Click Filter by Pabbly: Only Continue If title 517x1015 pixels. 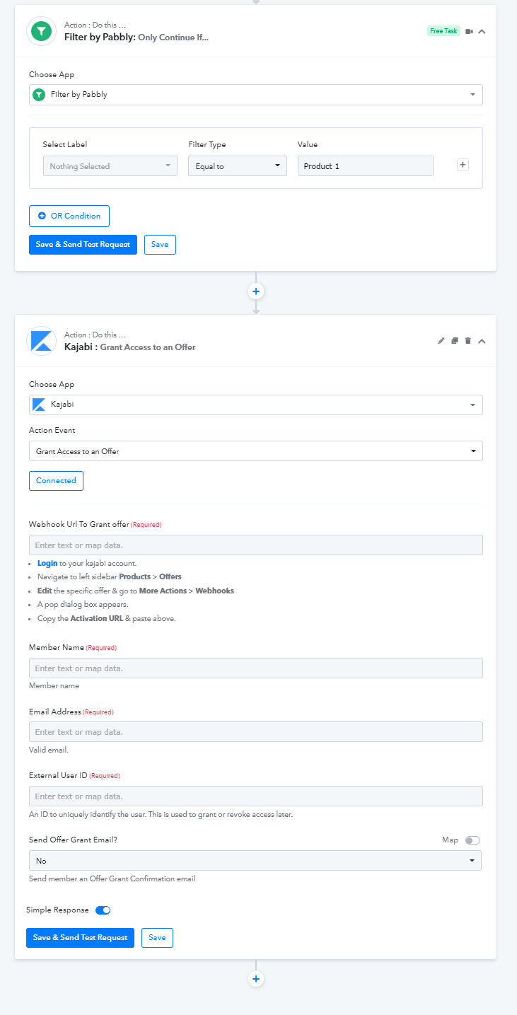click(x=136, y=37)
